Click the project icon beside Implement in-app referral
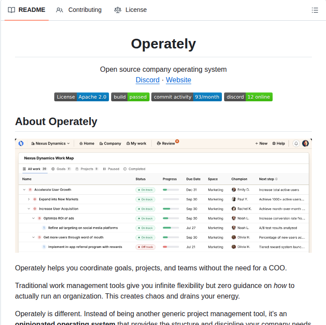326x325 pixels. click(44, 247)
